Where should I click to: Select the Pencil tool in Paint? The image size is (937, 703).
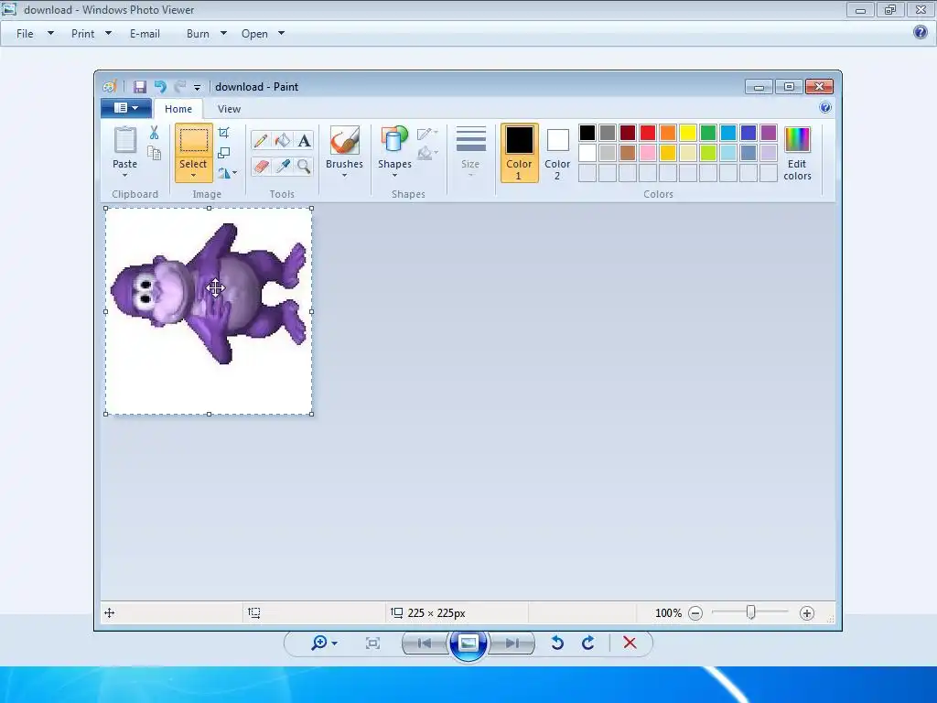pos(261,140)
